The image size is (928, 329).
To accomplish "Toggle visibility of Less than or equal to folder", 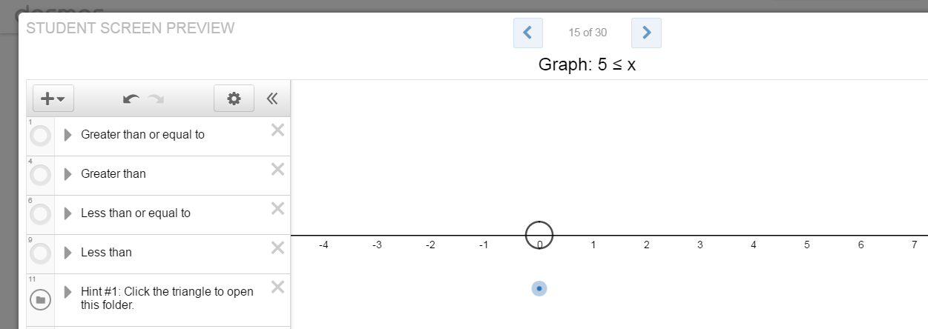I will pyautogui.click(x=41, y=214).
